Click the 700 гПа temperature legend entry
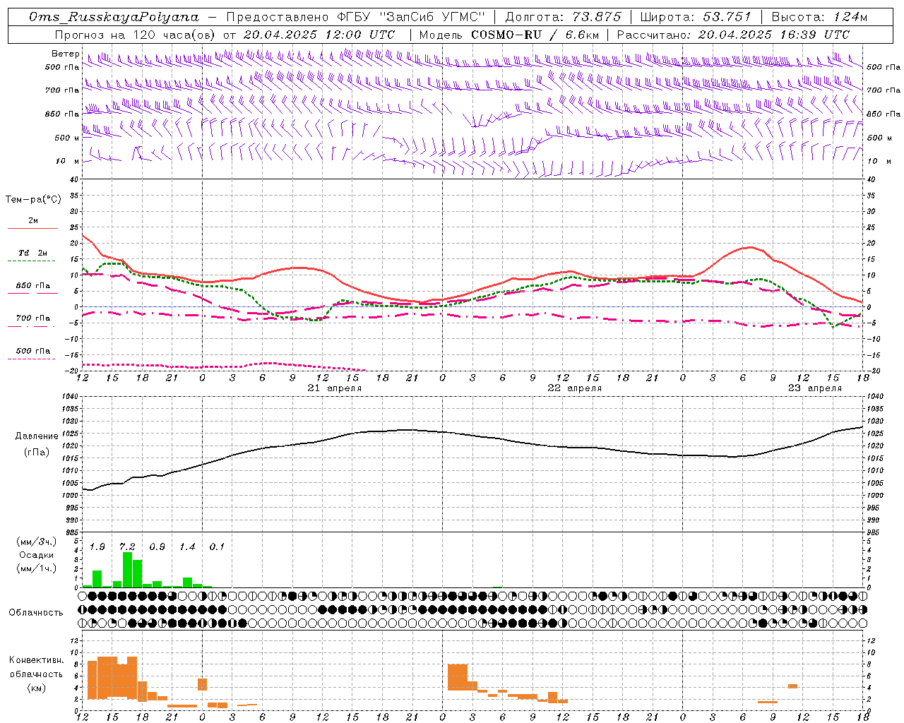 click(x=32, y=321)
